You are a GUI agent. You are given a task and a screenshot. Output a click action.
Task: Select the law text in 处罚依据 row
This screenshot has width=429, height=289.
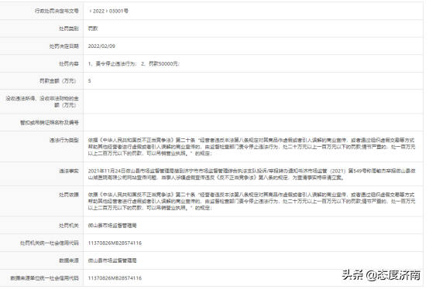coord(252,201)
